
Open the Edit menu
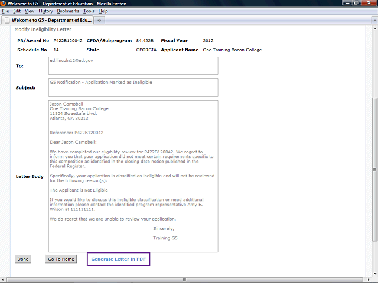click(17, 11)
